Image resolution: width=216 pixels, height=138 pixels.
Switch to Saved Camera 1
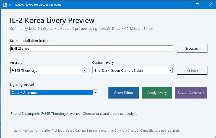tap(191, 93)
